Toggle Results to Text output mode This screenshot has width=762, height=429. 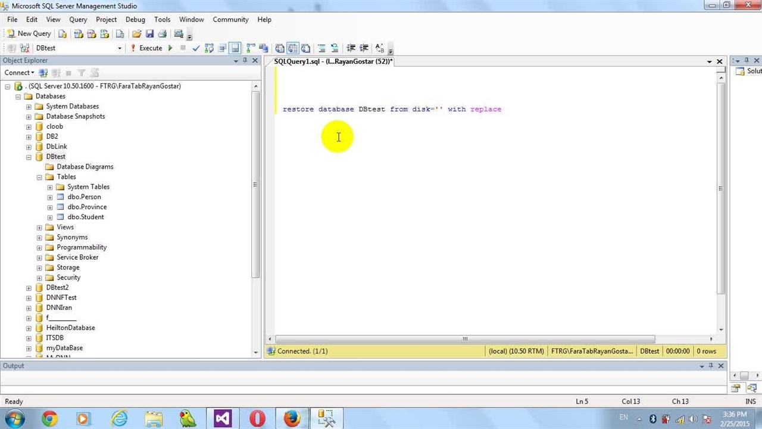(x=280, y=48)
